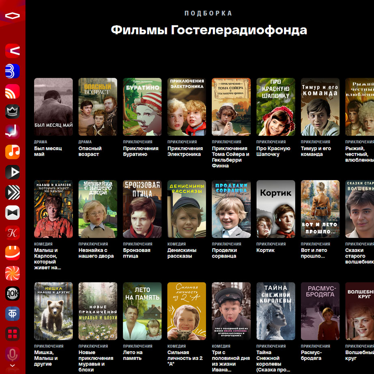Open 'Про Красную Шапочку' poster
This screenshot has height=374, width=374.
275,107
